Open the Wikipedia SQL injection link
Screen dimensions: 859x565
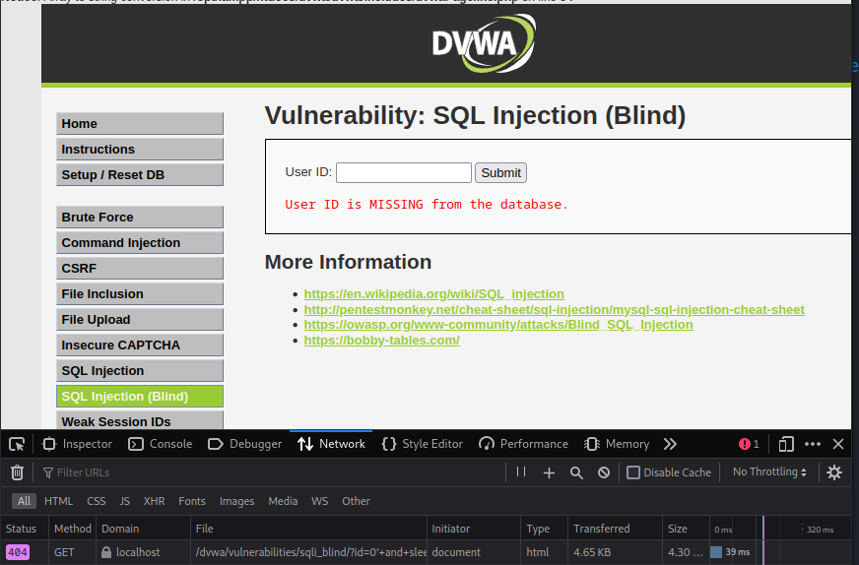(x=433, y=294)
